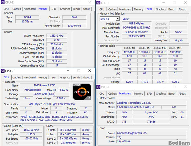191x146 pixels.
Task: Open Graphics tab in the CPU window
Action: 65,77
